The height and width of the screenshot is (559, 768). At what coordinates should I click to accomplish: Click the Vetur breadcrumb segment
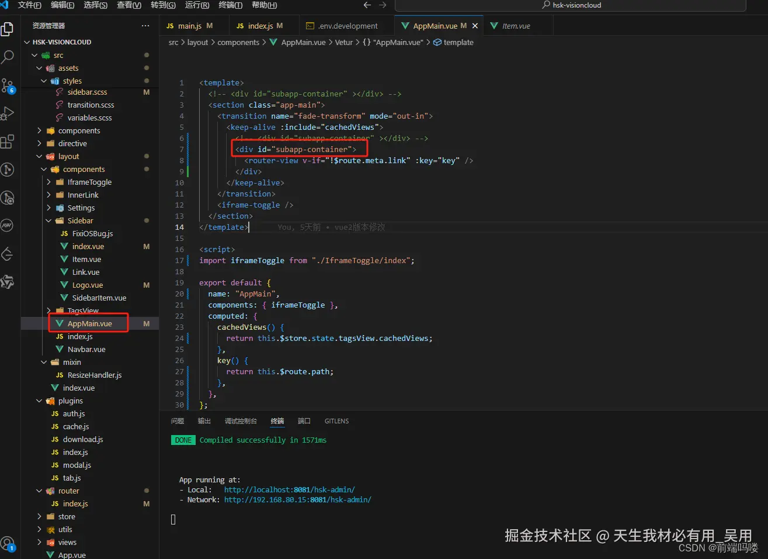(x=344, y=42)
